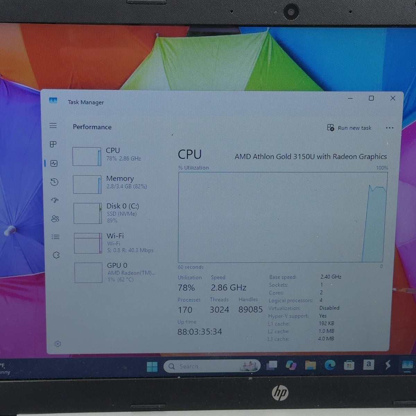Open the Windows Start menu
This screenshot has width=416, height=416.
(x=152, y=366)
